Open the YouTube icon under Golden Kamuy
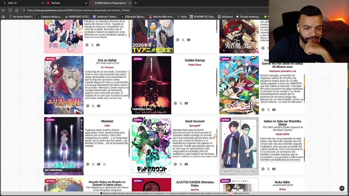The height and width of the screenshot is (196, 349). 186,103
